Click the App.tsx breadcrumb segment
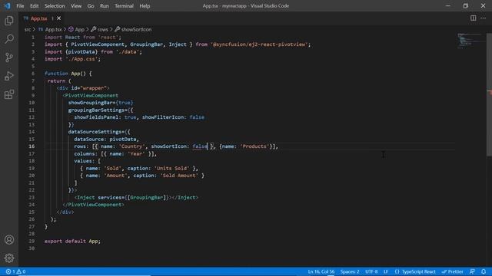Image resolution: width=492 pixels, height=276 pixels. [x=50, y=29]
